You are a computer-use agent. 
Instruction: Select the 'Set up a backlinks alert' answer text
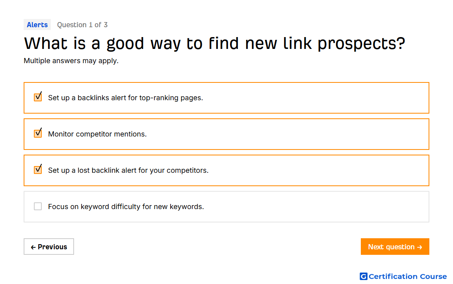(125, 98)
